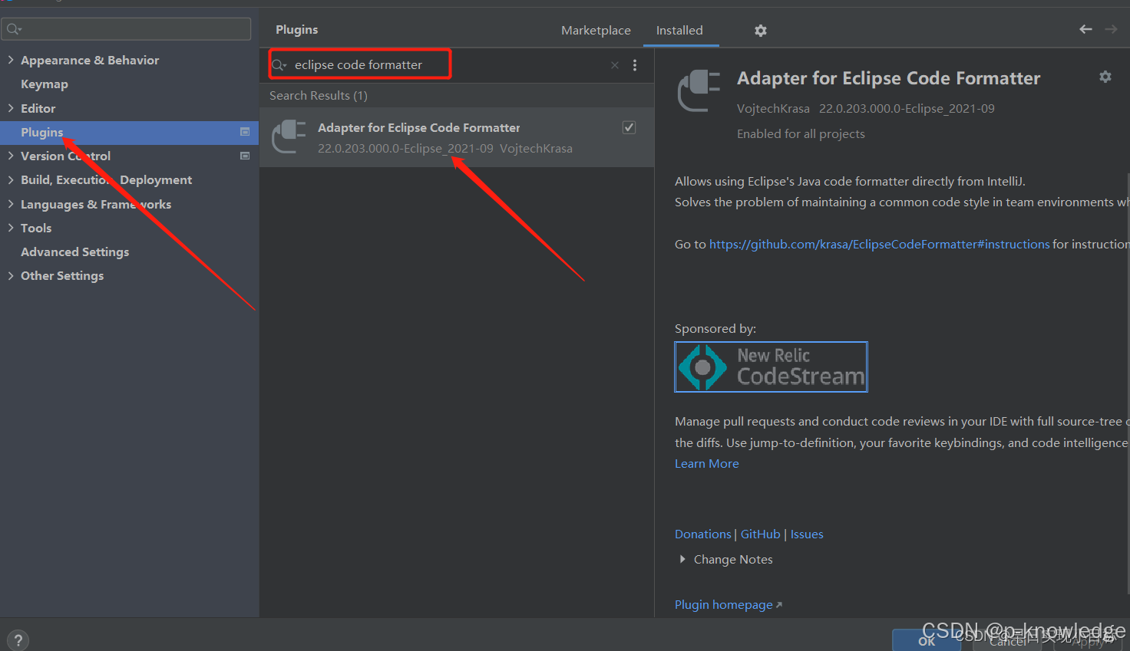The height and width of the screenshot is (651, 1130).
Task: Click the OK button
Action: (x=927, y=640)
